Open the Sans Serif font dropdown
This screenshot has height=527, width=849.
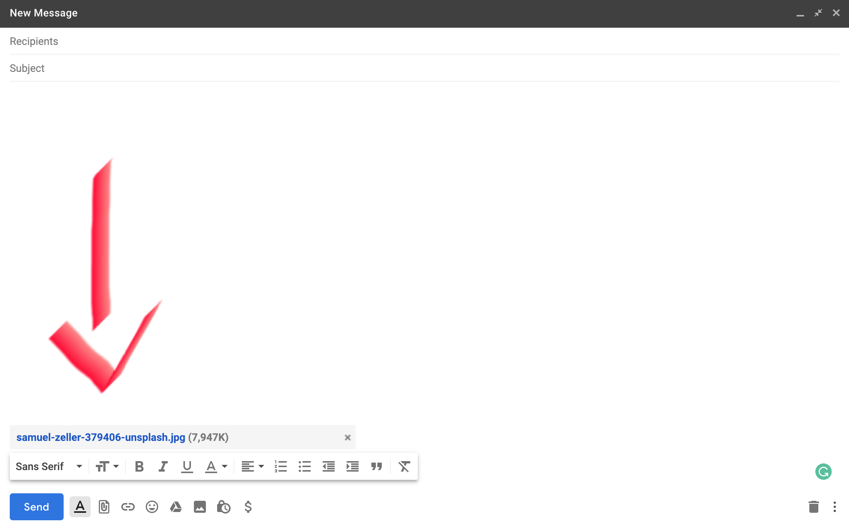point(49,466)
